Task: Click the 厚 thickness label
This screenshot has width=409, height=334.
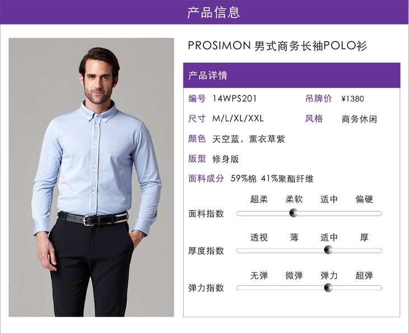Action: (x=364, y=237)
